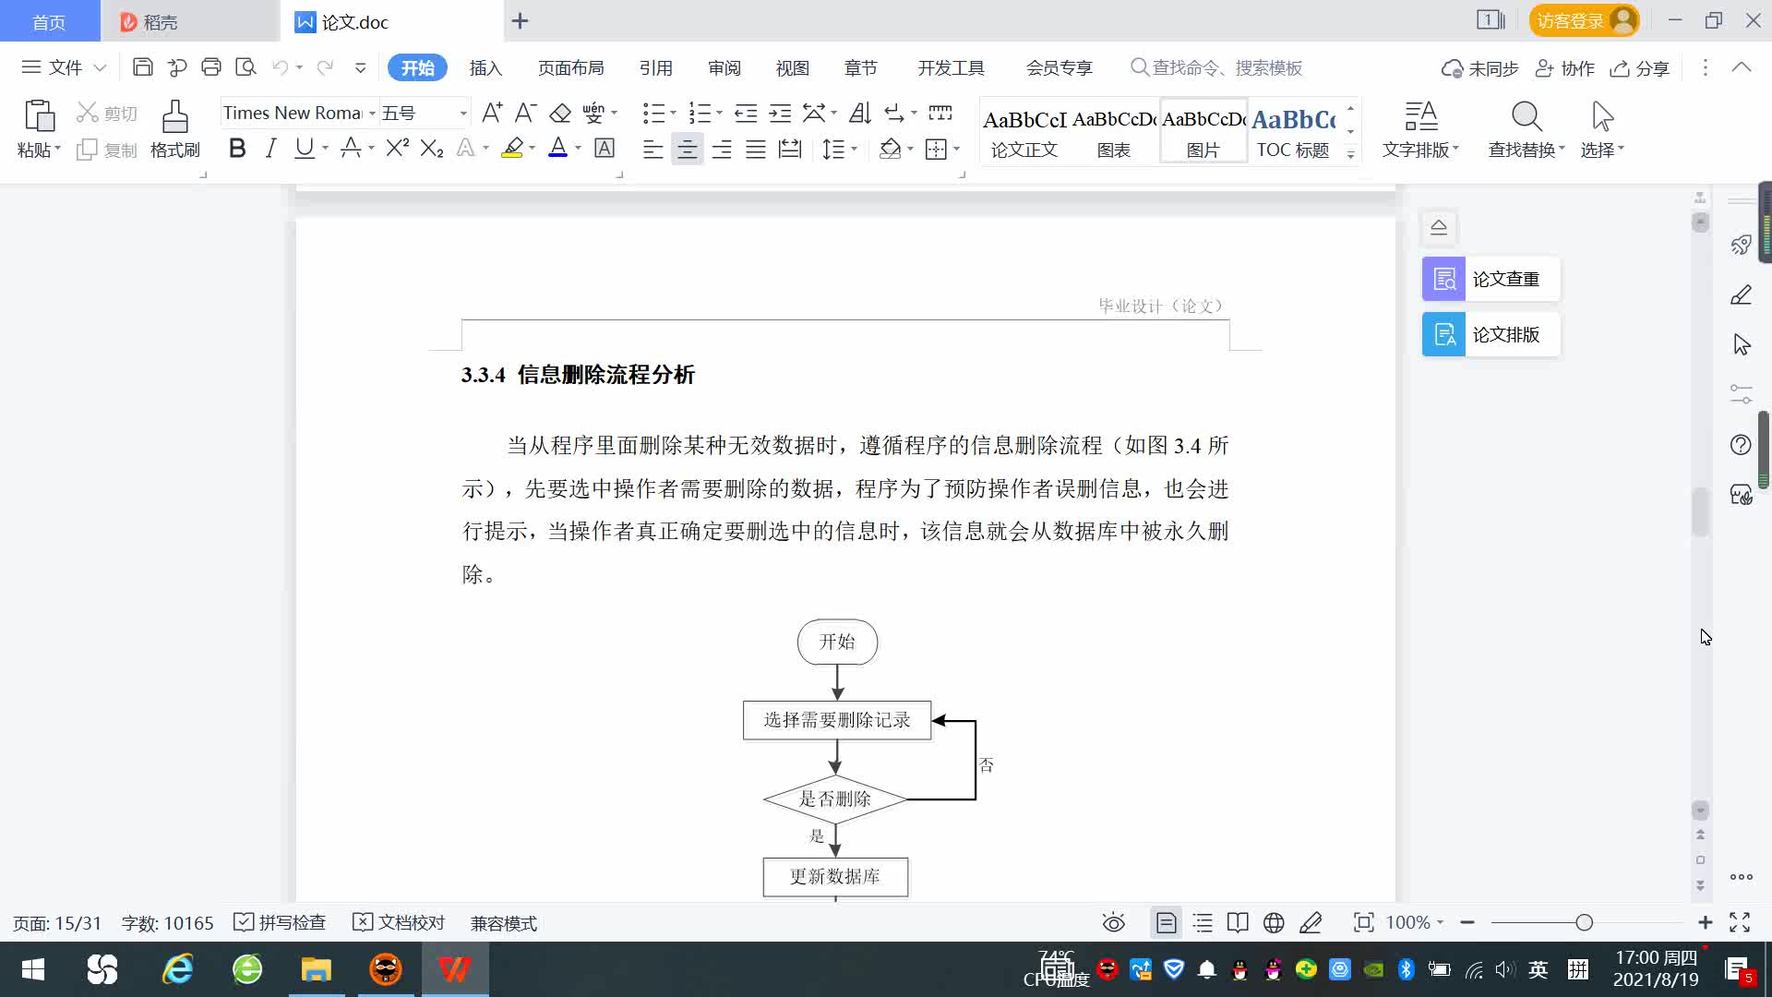Toggle spell check (拼写检查) in status bar
This screenshot has height=997, width=1772.
(280, 923)
